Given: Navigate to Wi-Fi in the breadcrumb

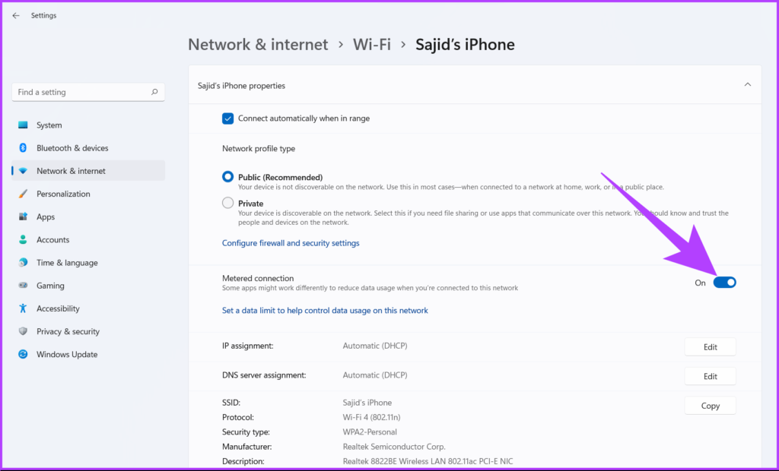Looking at the screenshot, I should pyautogui.click(x=371, y=45).
